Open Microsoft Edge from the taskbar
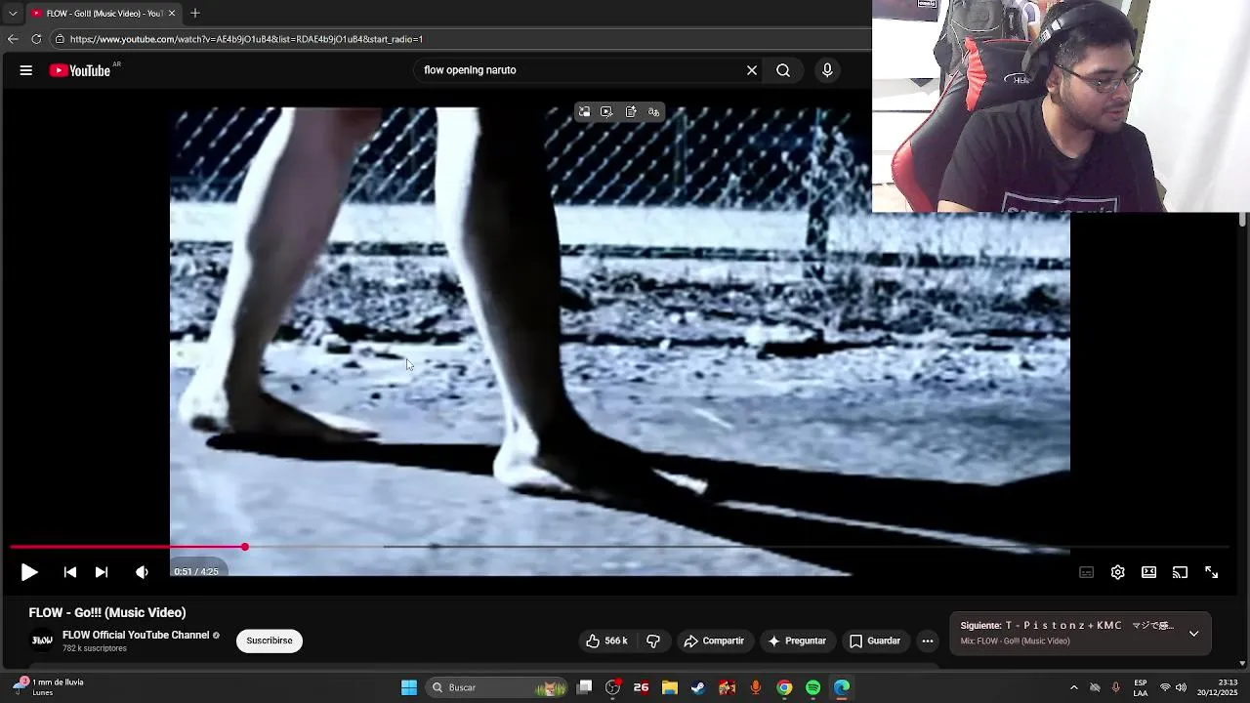 coord(842,687)
